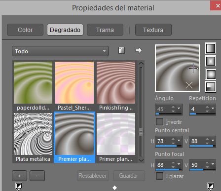Adjust Punto focal H spinner arrows

173,165
